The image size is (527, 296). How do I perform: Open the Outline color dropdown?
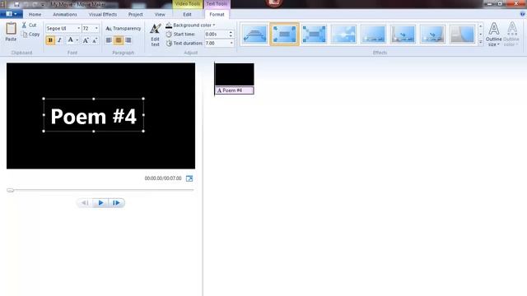click(x=511, y=35)
